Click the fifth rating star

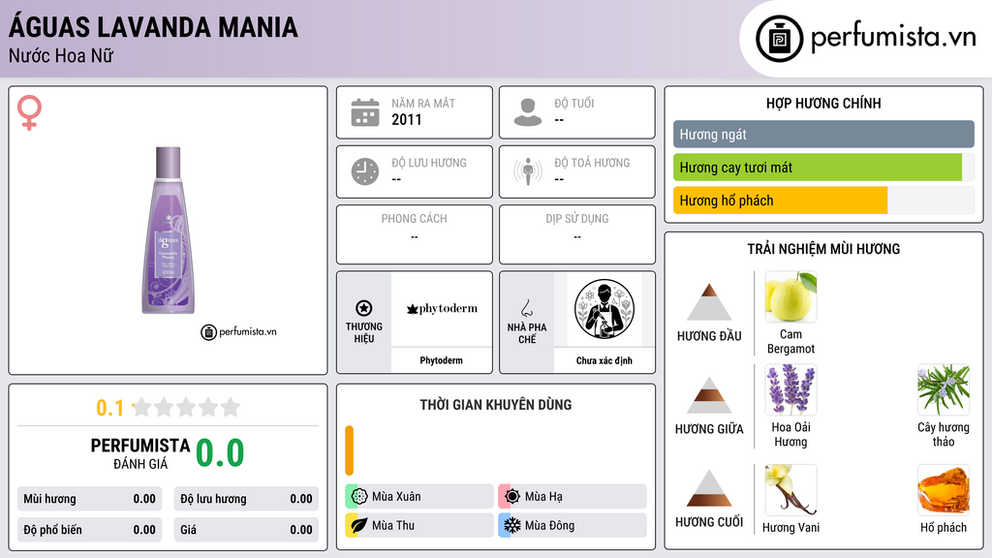coord(231,407)
